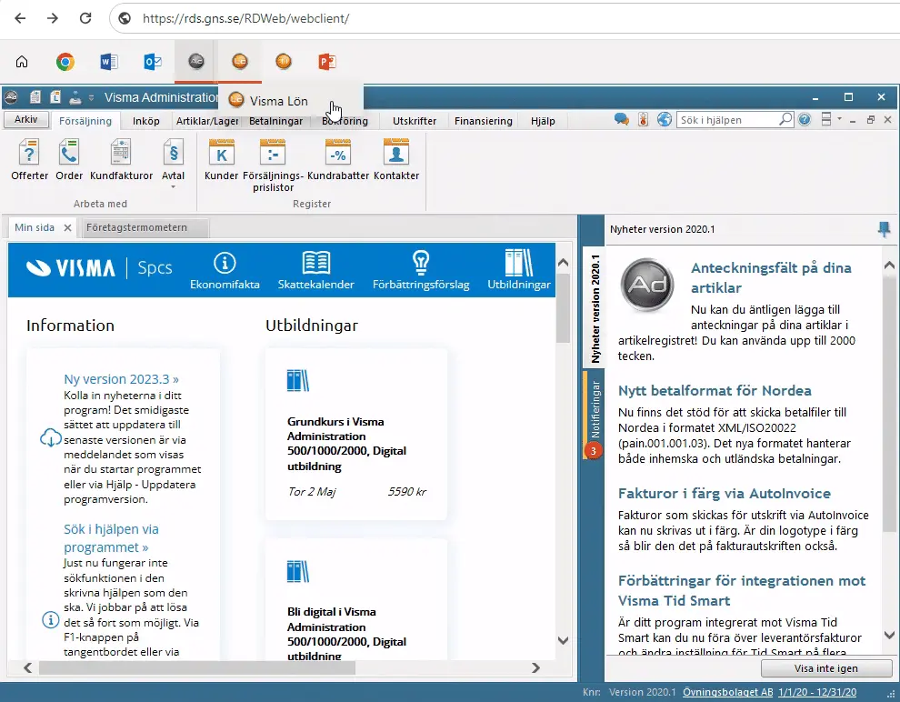
Task: Click Övningsbolaget AB in status bar
Action: click(727, 692)
